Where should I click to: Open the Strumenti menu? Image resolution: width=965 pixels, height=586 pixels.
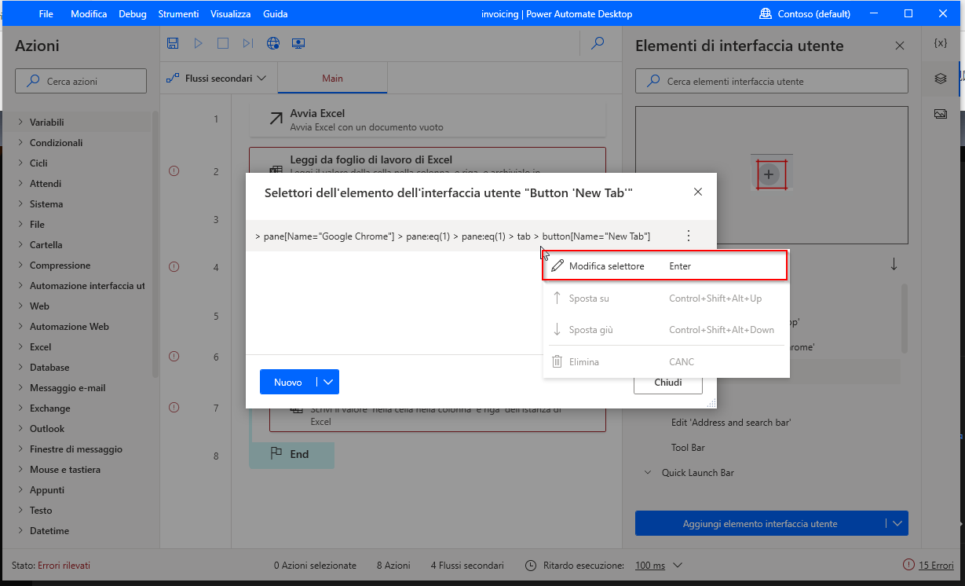[178, 14]
